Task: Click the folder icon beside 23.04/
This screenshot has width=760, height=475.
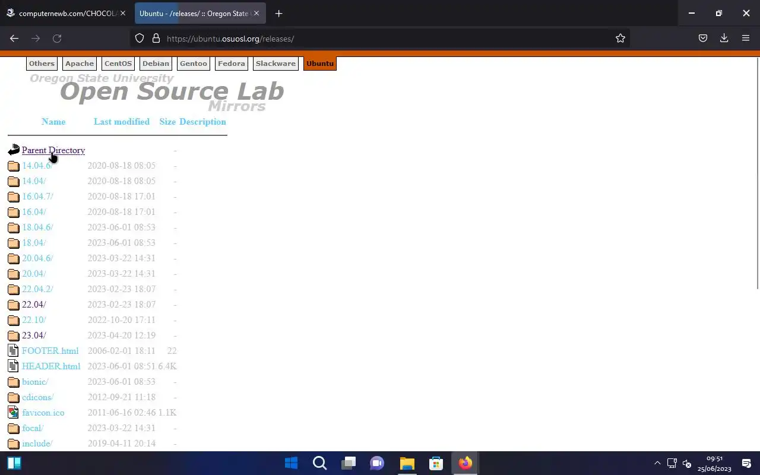Action: tap(14, 335)
